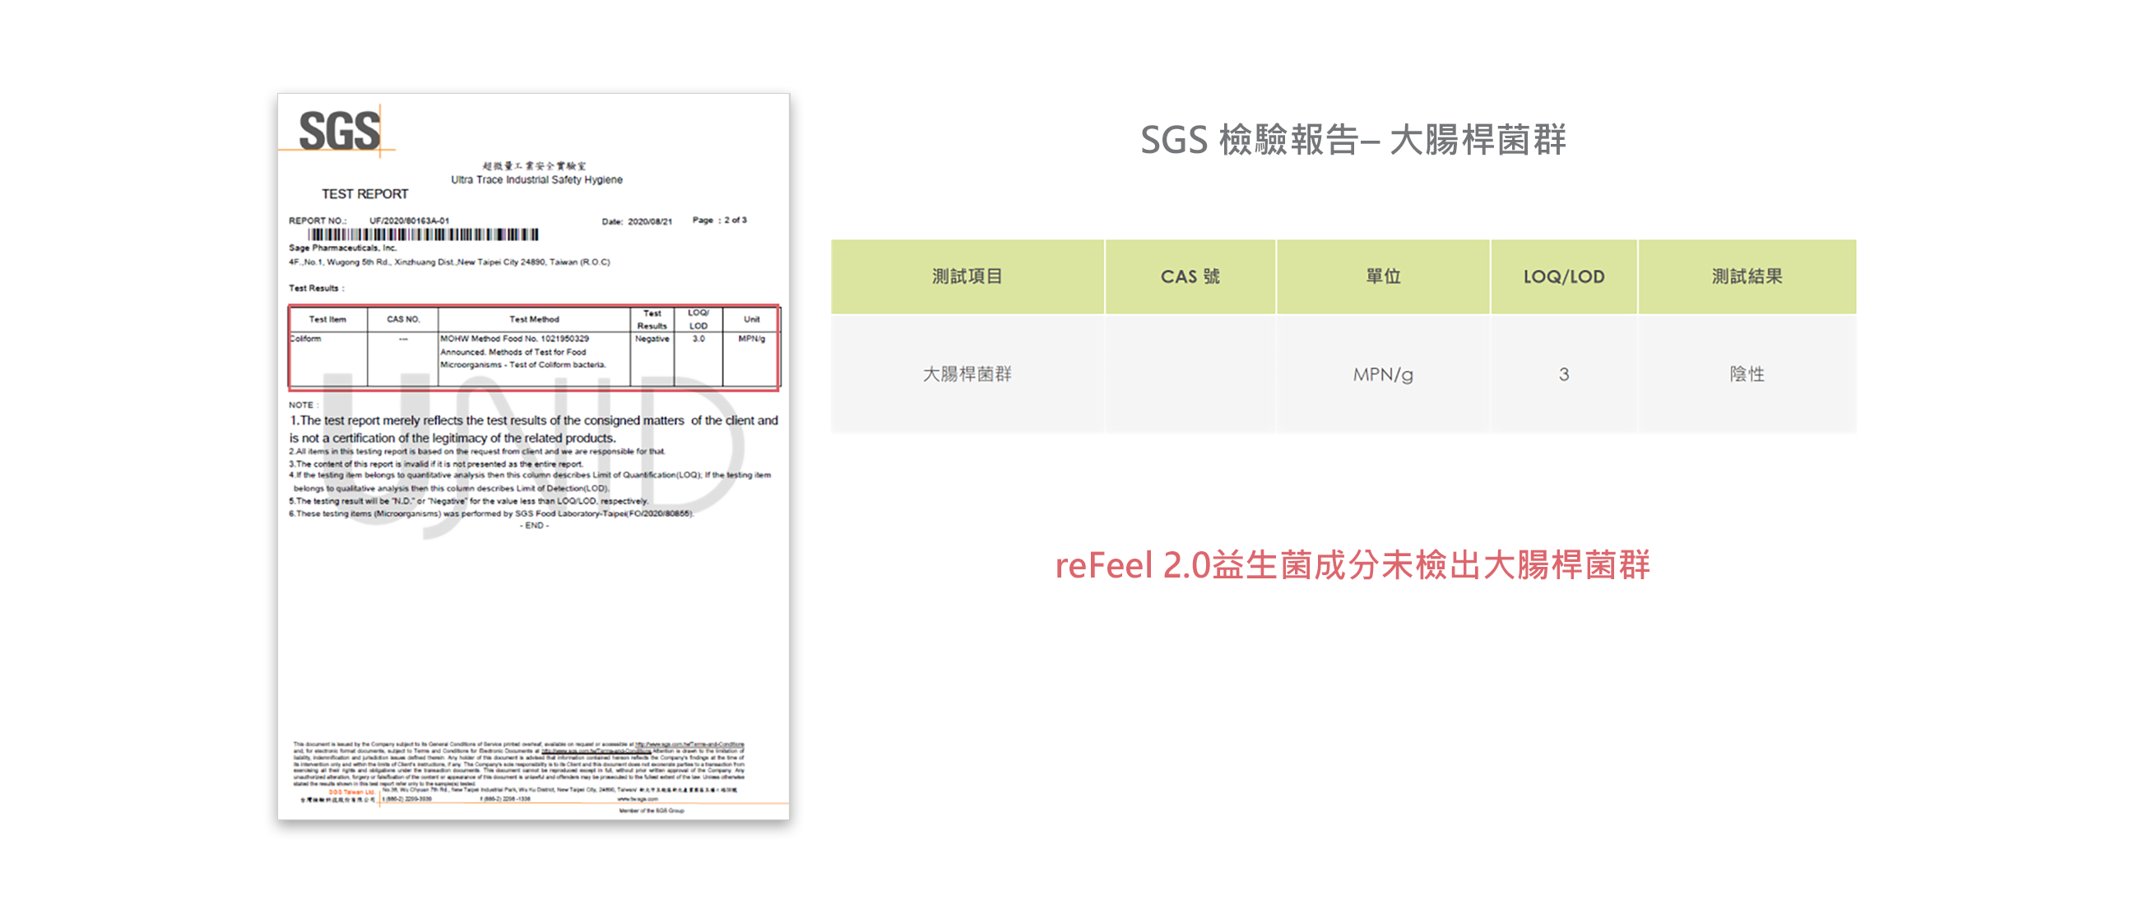Viewport: 2139px width, 905px height.
Task: Click 'MOHW Method Food No. 1021950329' text
Action: coord(514,339)
